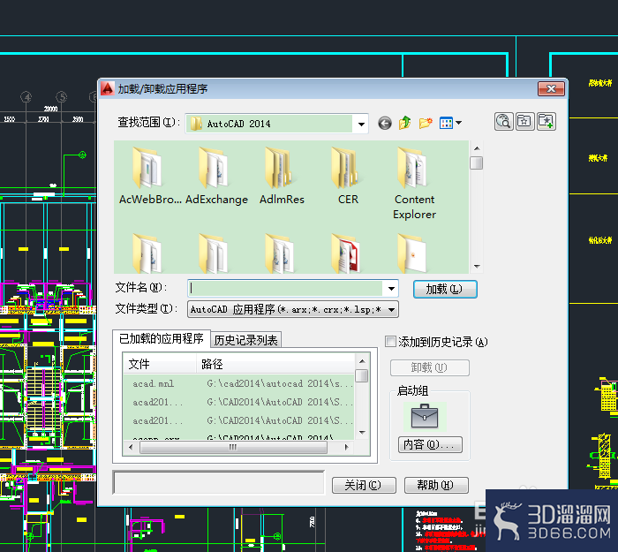This screenshot has height=552, width=618.
Task: Click file browser scroll down arrow
Action: tap(477, 267)
